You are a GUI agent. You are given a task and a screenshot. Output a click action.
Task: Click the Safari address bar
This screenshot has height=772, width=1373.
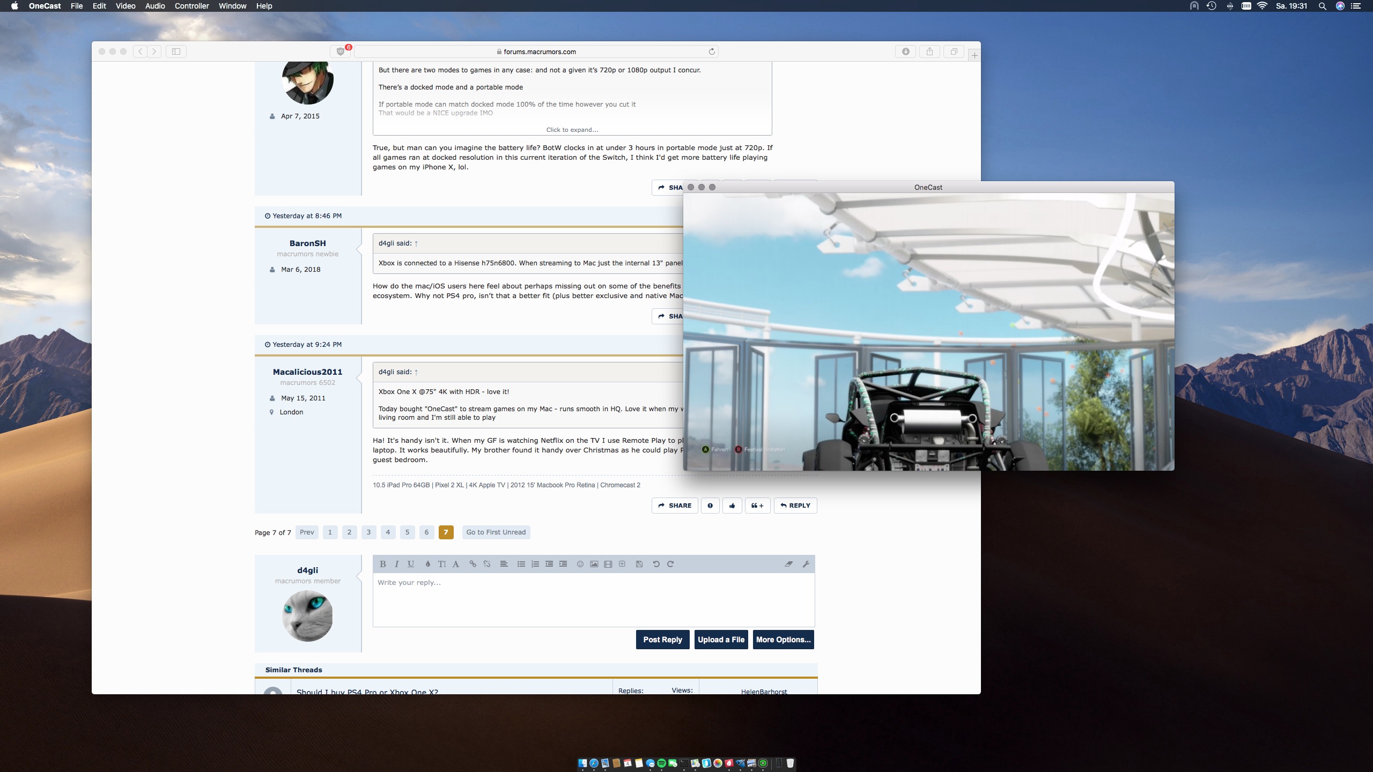click(x=536, y=51)
